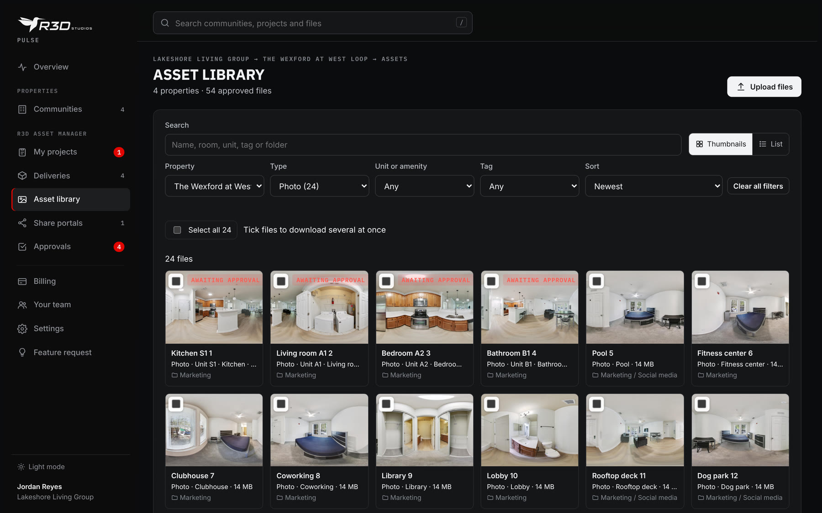The width and height of the screenshot is (822, 513).
Task: Tick the checkbox on Living room A1 2
Action: click(281, 281)
